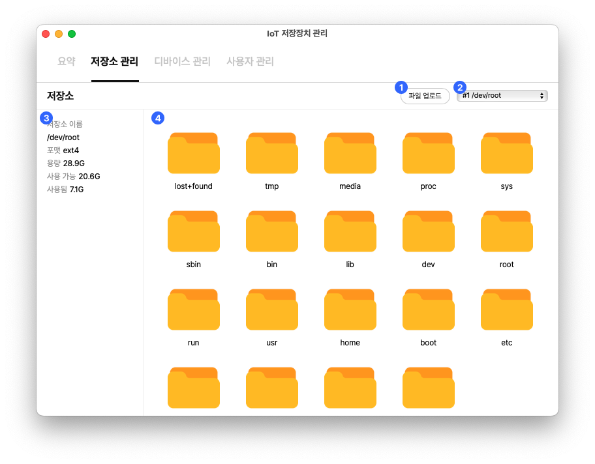Open the run folder
The image size is (595, 464).
[194, 310]
